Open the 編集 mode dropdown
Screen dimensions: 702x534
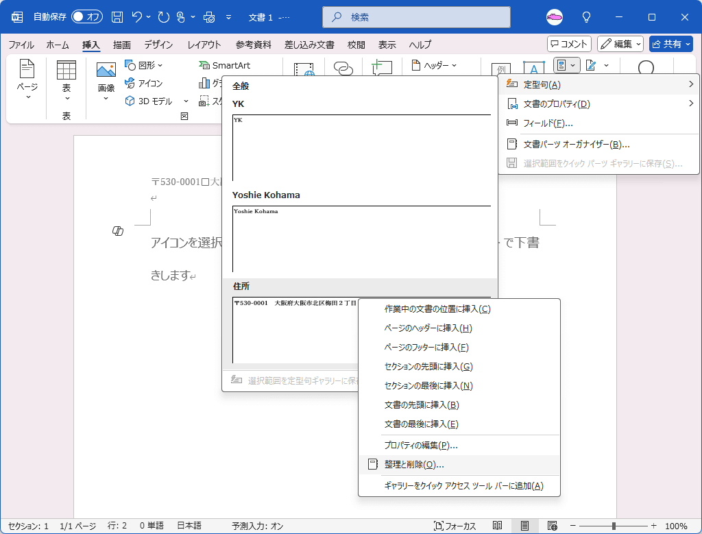click(620, 44)
